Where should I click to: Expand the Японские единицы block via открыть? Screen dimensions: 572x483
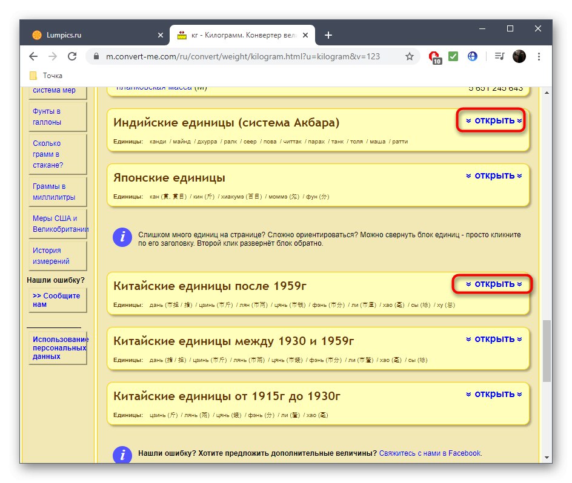coord(494,176)
